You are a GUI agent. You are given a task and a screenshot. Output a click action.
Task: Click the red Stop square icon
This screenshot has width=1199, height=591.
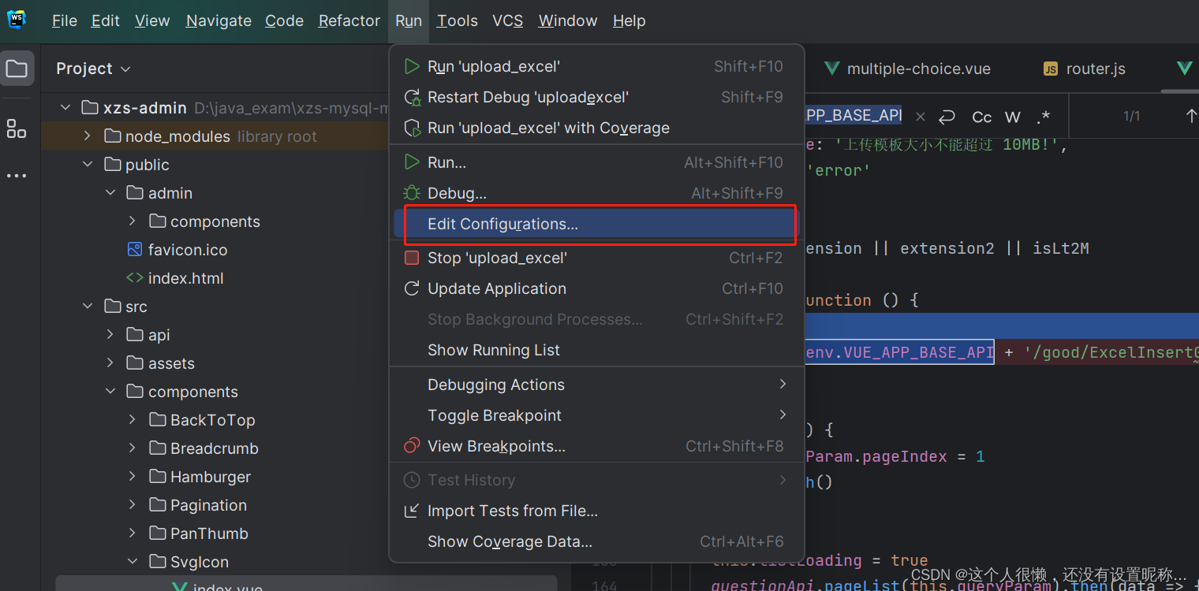coord(412,258)
